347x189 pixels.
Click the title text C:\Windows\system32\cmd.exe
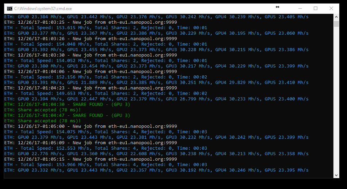point(43,9)
